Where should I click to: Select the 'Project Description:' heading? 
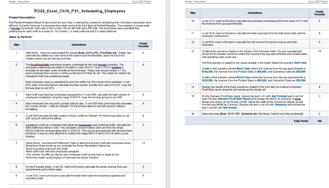(22, 18)
